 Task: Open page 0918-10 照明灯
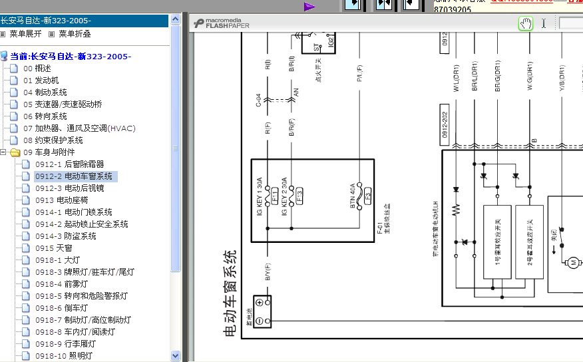tap(64, 356)
